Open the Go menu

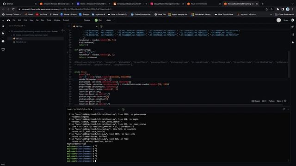pyautogui.click(x=37, y=20)
